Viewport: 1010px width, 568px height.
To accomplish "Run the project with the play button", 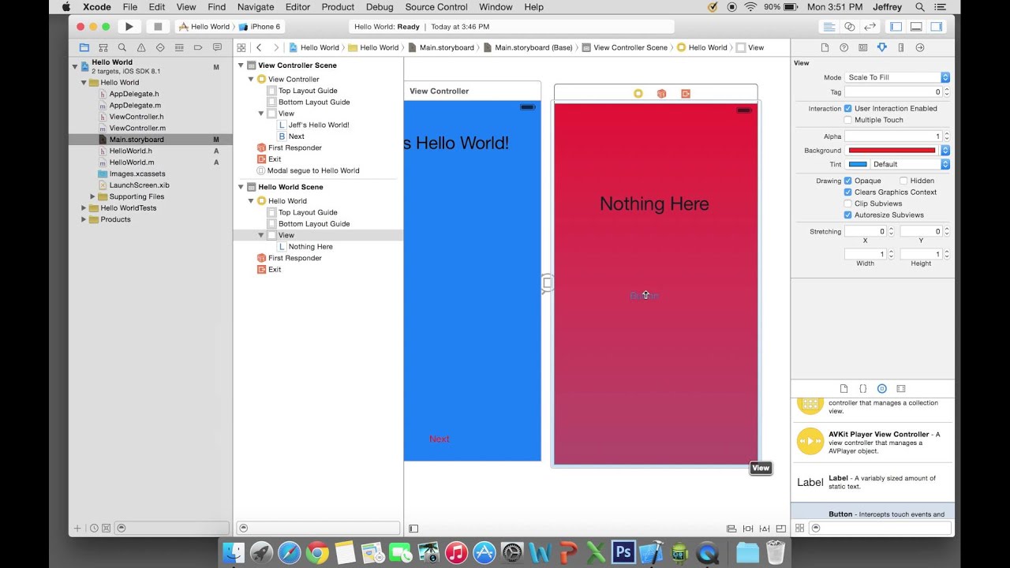I will click(x=129, y=27).
